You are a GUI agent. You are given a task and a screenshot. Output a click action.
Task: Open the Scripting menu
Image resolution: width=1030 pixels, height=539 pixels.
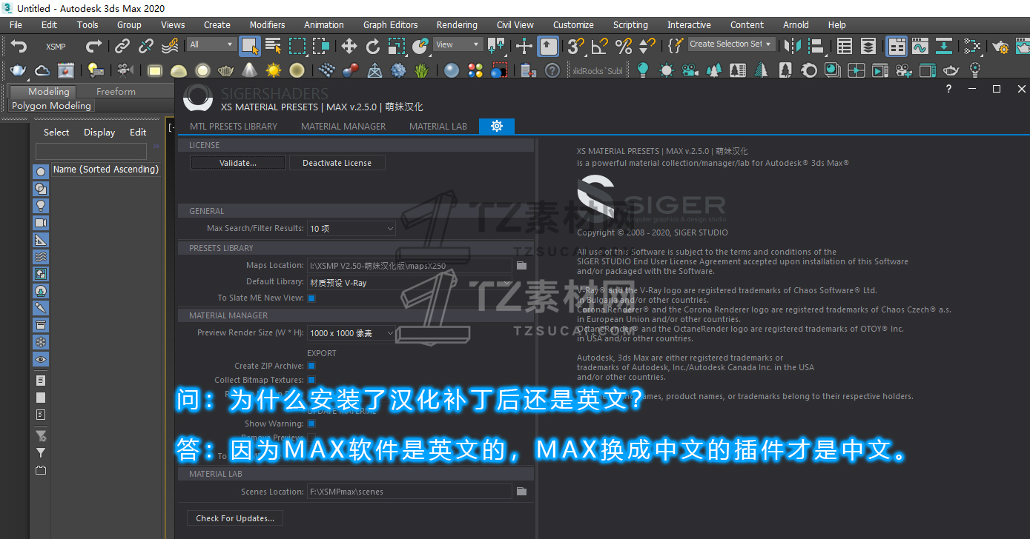coord(630,24)
